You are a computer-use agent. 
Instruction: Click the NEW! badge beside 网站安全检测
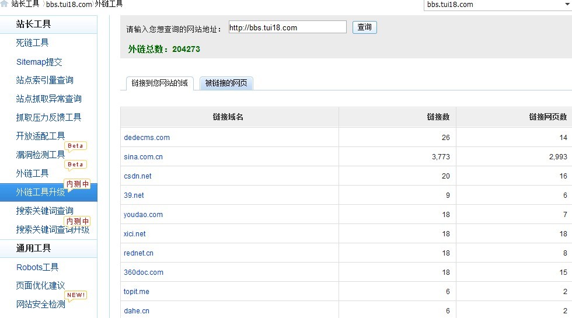pos(76,295)
